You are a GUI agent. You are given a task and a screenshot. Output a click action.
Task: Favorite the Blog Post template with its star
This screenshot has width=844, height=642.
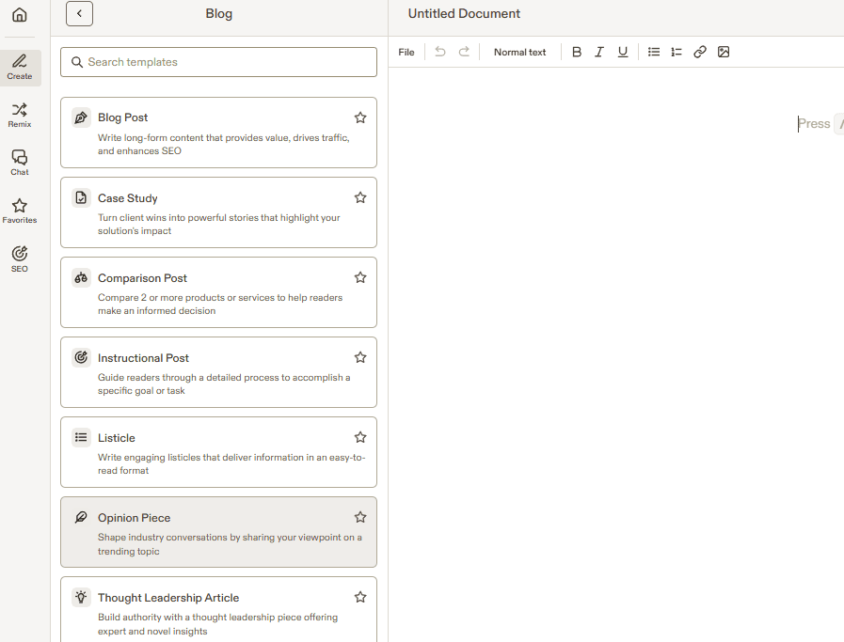[360, 117]
